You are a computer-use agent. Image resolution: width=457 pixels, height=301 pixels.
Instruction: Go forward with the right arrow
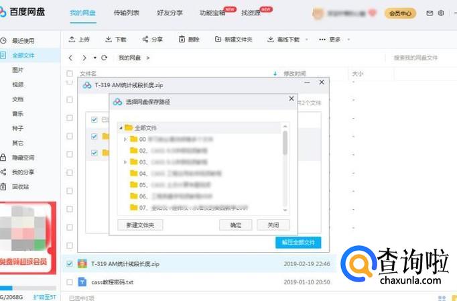[84, 58]
